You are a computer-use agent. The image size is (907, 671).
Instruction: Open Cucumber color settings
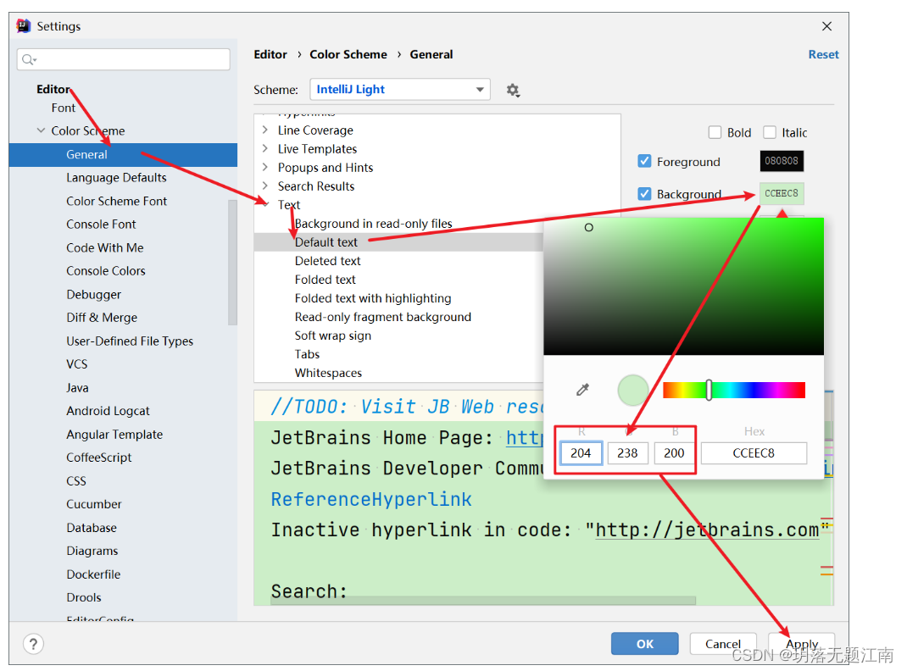pyautogui.click(x=94, y=504)
